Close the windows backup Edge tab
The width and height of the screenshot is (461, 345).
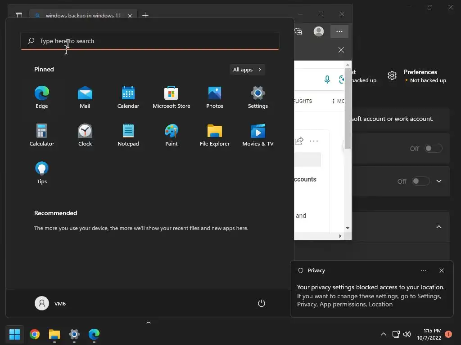130,16
